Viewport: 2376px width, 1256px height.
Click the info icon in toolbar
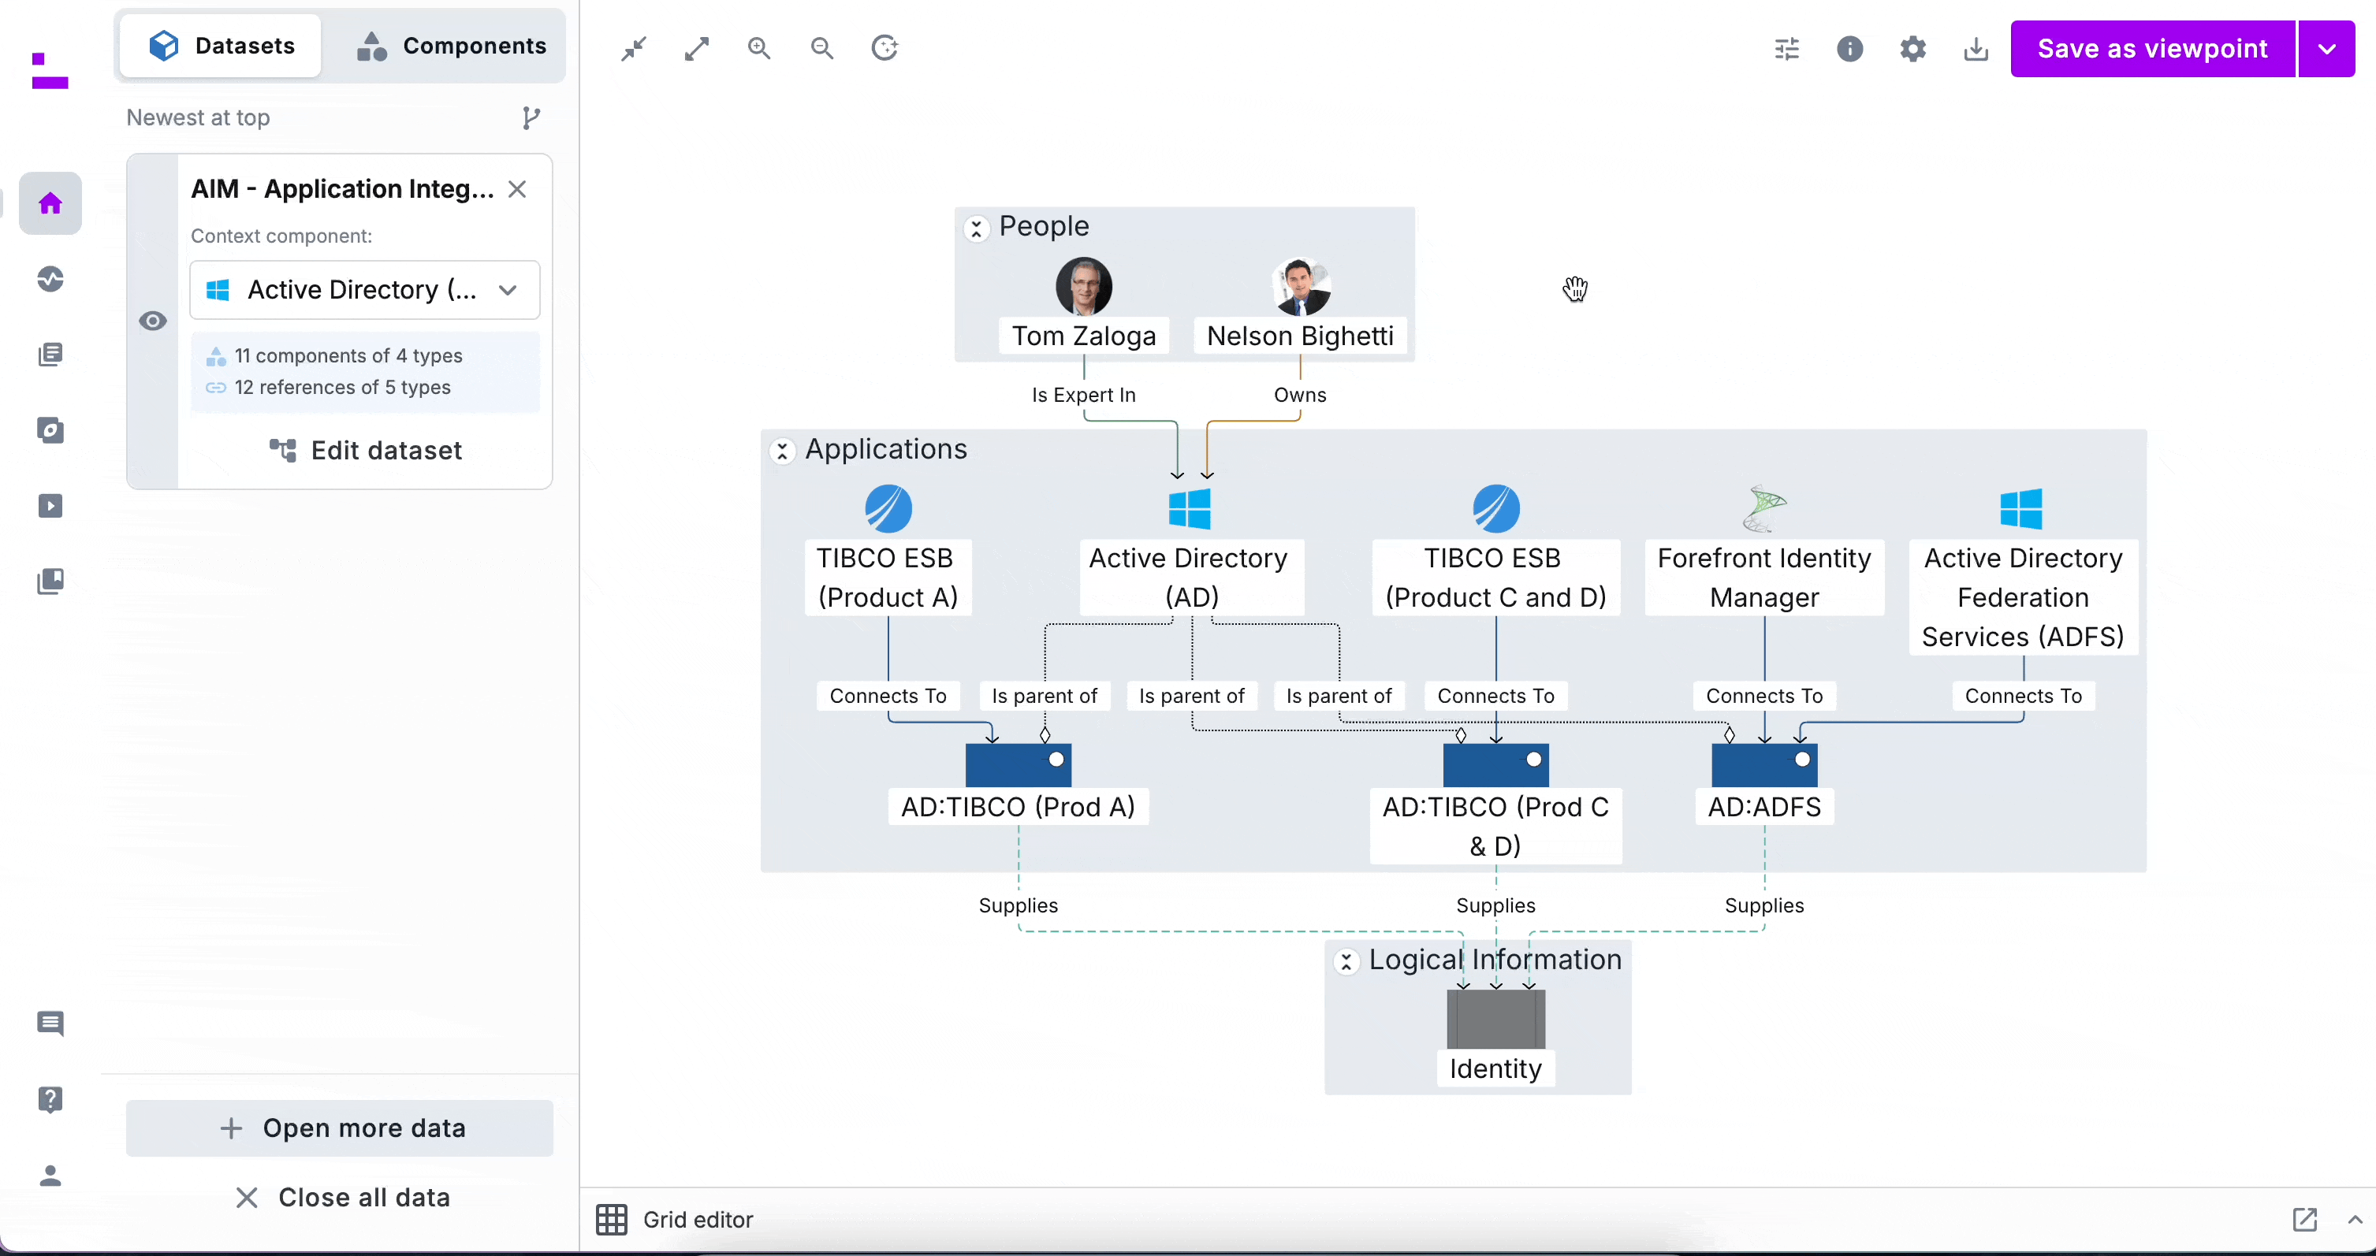1849,49
